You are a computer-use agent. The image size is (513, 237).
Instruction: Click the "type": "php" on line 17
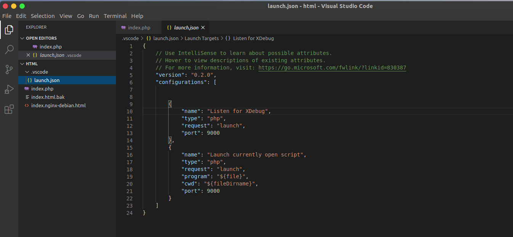tap(204, 162)
